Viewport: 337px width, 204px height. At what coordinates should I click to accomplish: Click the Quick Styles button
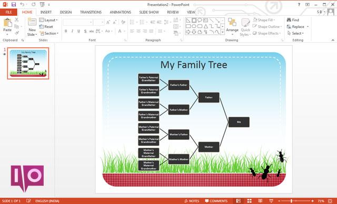[x=245, y=27]
